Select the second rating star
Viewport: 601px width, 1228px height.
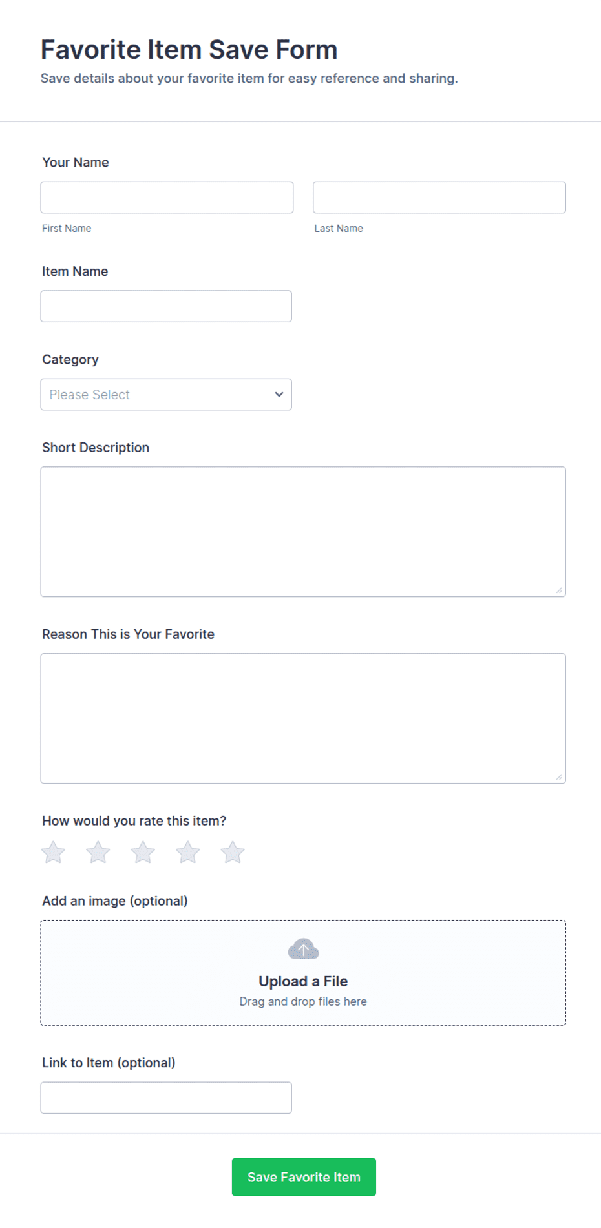pyautogui.click(x=98, y=852)
